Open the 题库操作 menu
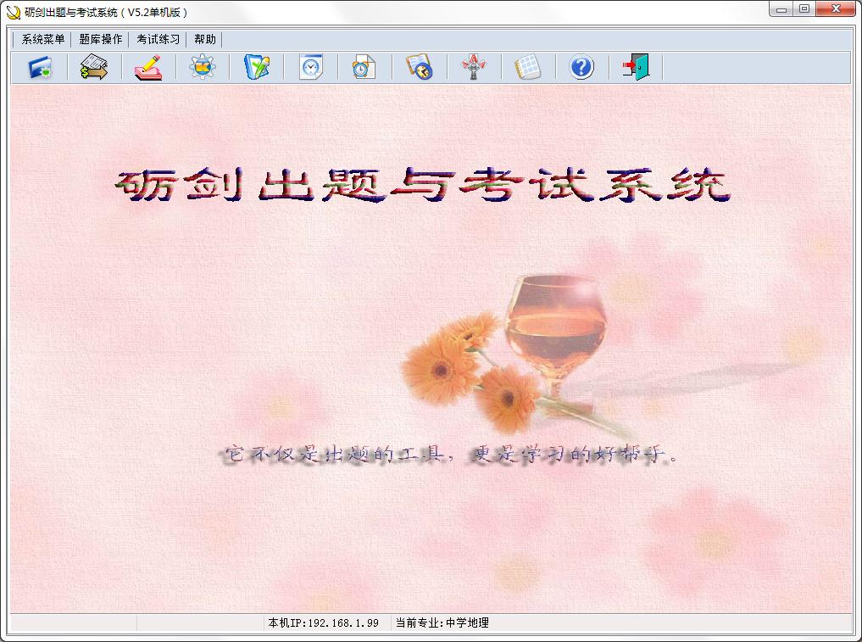The height and width of the screenshot is (642, 862). (101, 39)
